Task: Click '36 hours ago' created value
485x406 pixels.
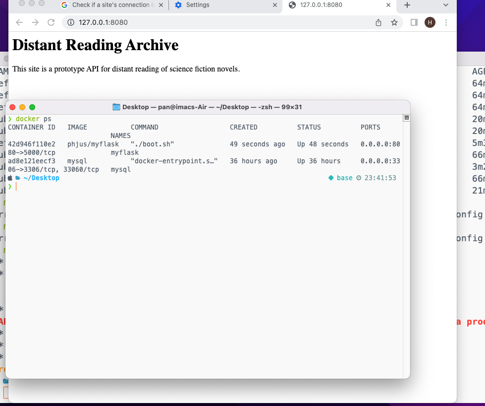Action: coord(253,161)
